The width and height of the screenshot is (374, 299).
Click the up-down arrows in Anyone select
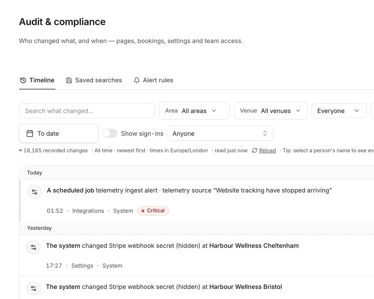click(265, 134)
